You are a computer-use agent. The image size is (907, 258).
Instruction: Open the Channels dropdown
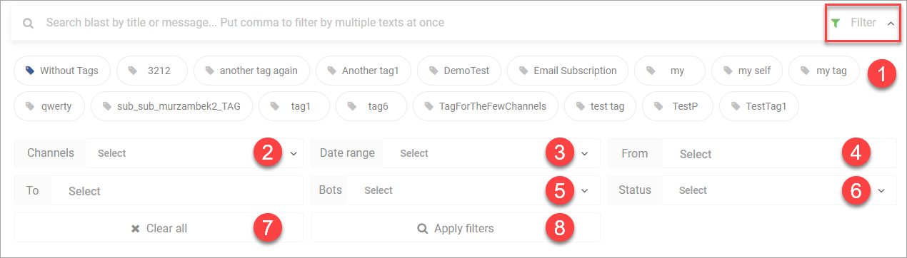tap(194, 153)
